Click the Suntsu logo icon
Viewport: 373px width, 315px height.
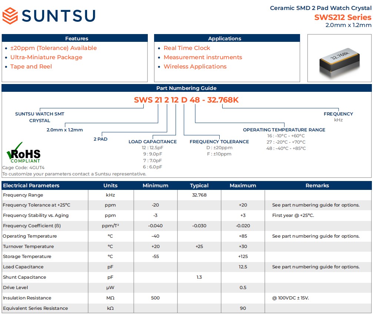click(x=10, y=16)
